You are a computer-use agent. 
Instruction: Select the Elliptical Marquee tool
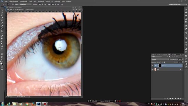tap(2, 13)
